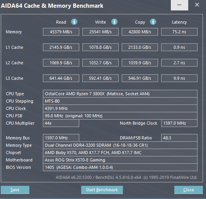Viewport: 206px width, 199px height.
Task: Click the Copy column header text
Action: 140,22
